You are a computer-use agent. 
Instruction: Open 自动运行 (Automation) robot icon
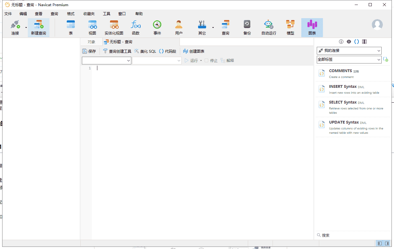coord(269,27)
